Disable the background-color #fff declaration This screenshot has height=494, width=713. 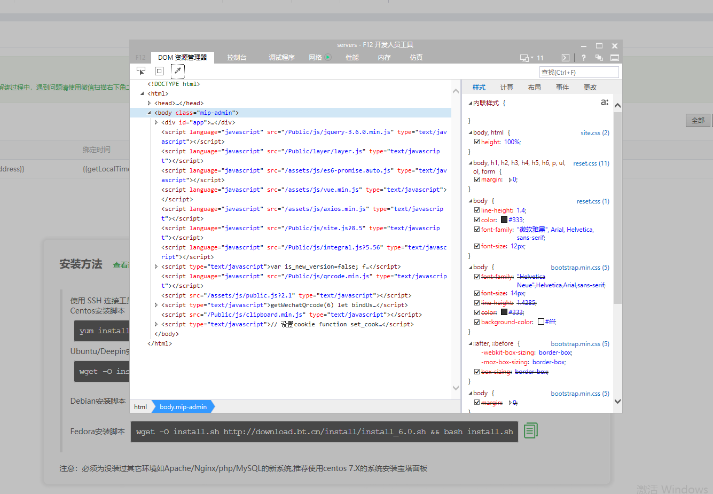[x=477, y=322]
